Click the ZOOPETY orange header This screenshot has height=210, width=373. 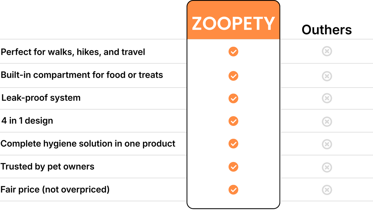click(233, 24)
